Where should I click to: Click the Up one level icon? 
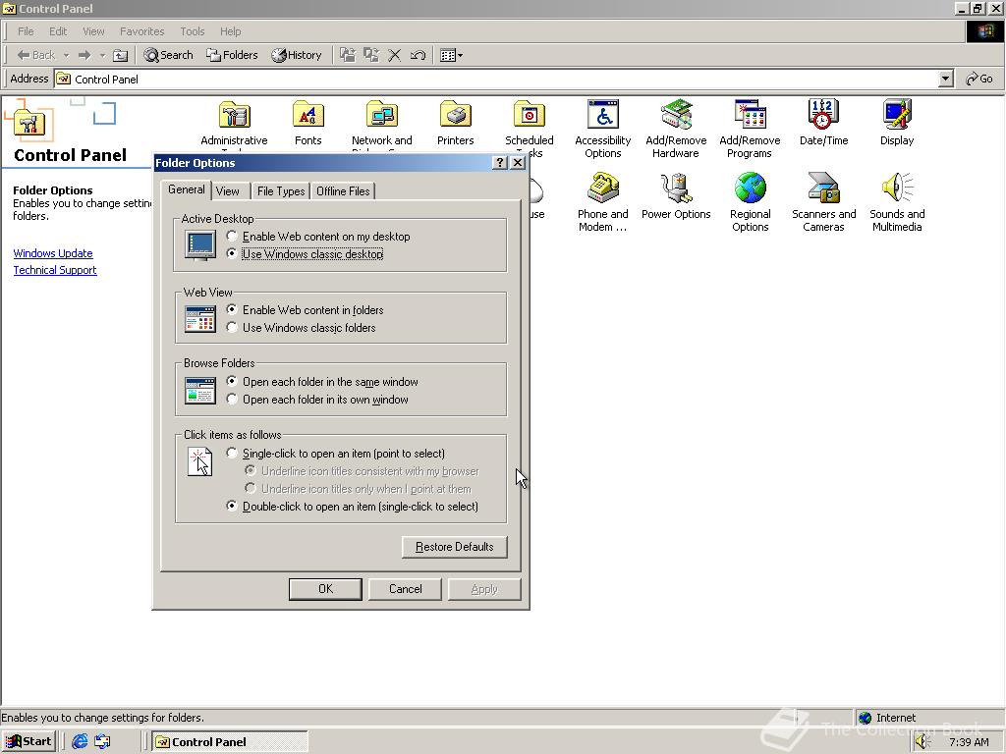click(x=121, y=55)
